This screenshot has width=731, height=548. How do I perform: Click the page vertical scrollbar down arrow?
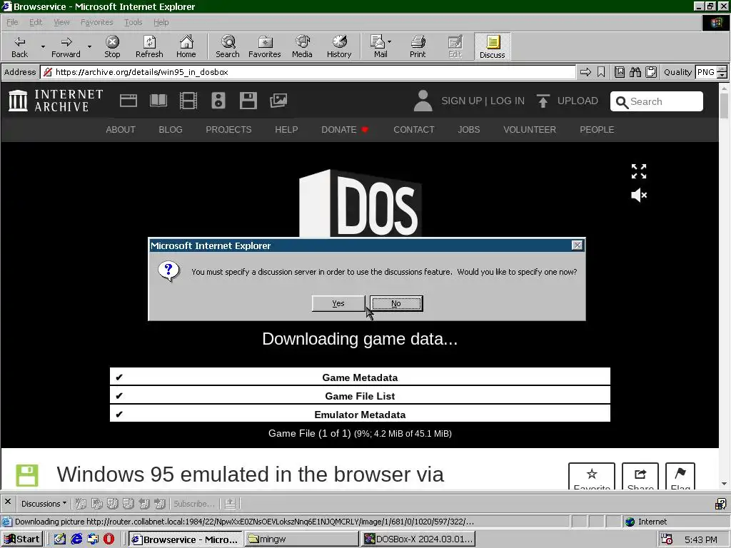[x=724, y=484]
